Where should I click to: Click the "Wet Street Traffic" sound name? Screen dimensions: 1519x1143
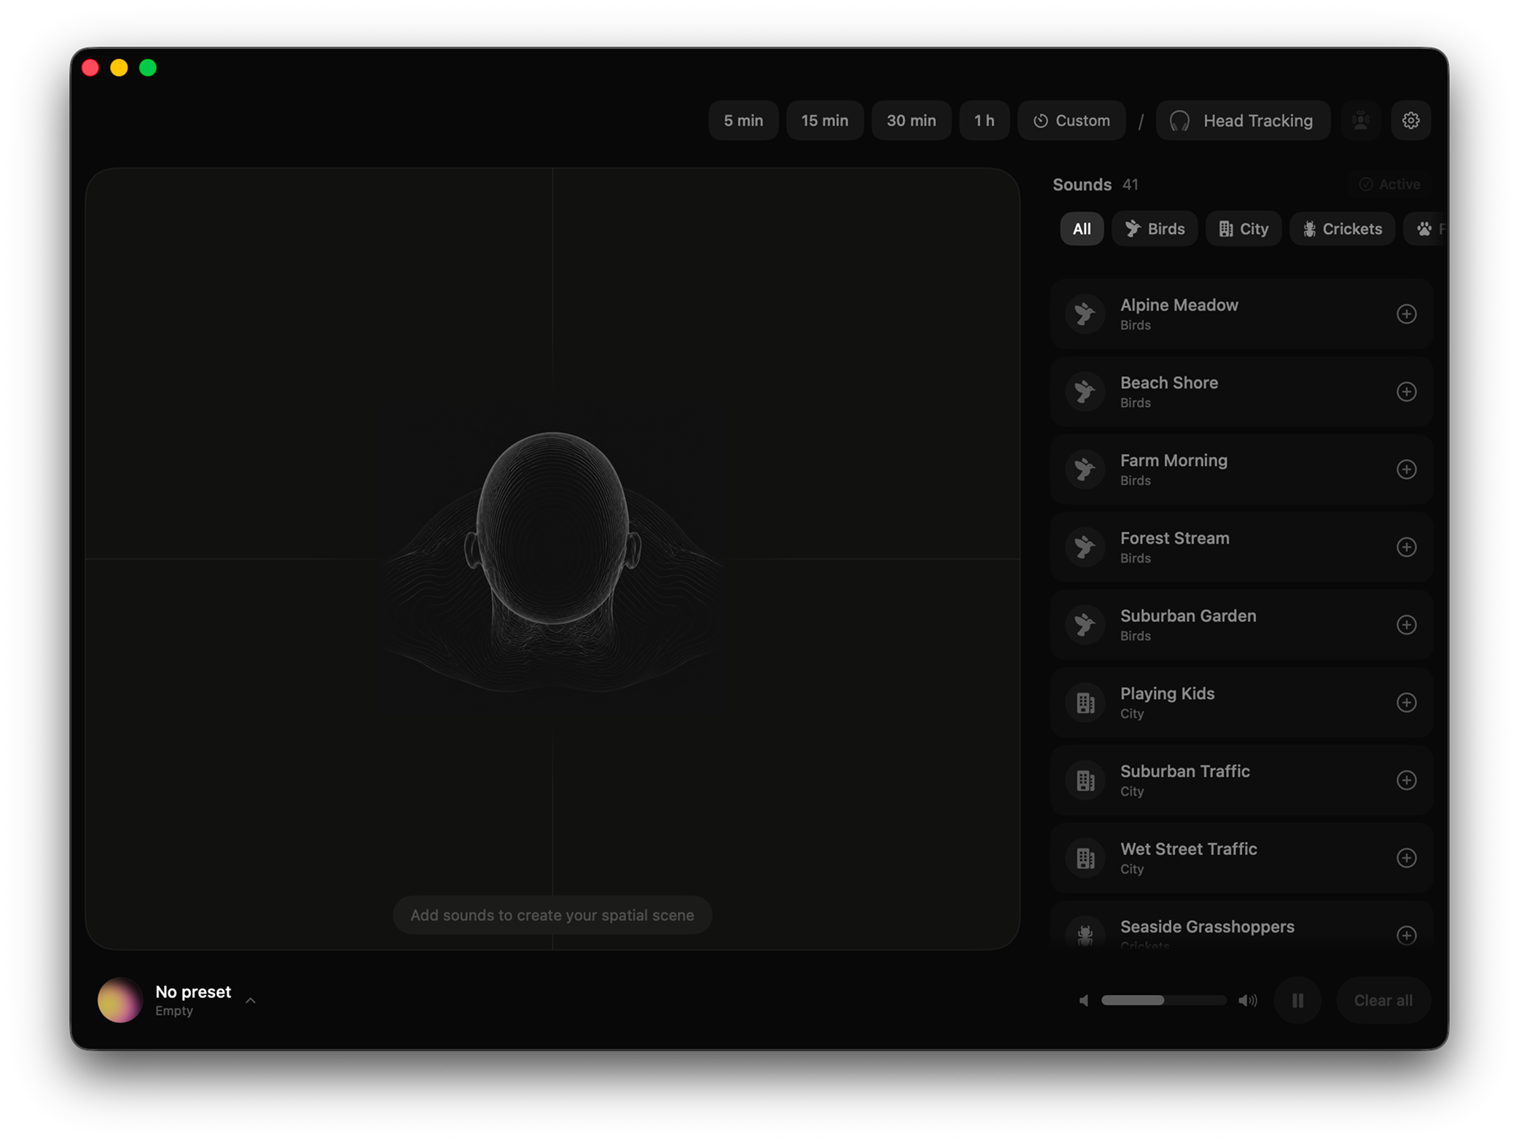[x=1188, y=849]
